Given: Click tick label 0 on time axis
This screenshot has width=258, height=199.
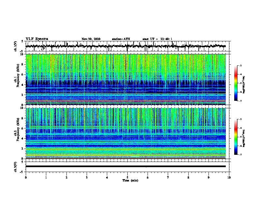Looking at the screenshot, I should pyautogui.click(x=26, y=178).
